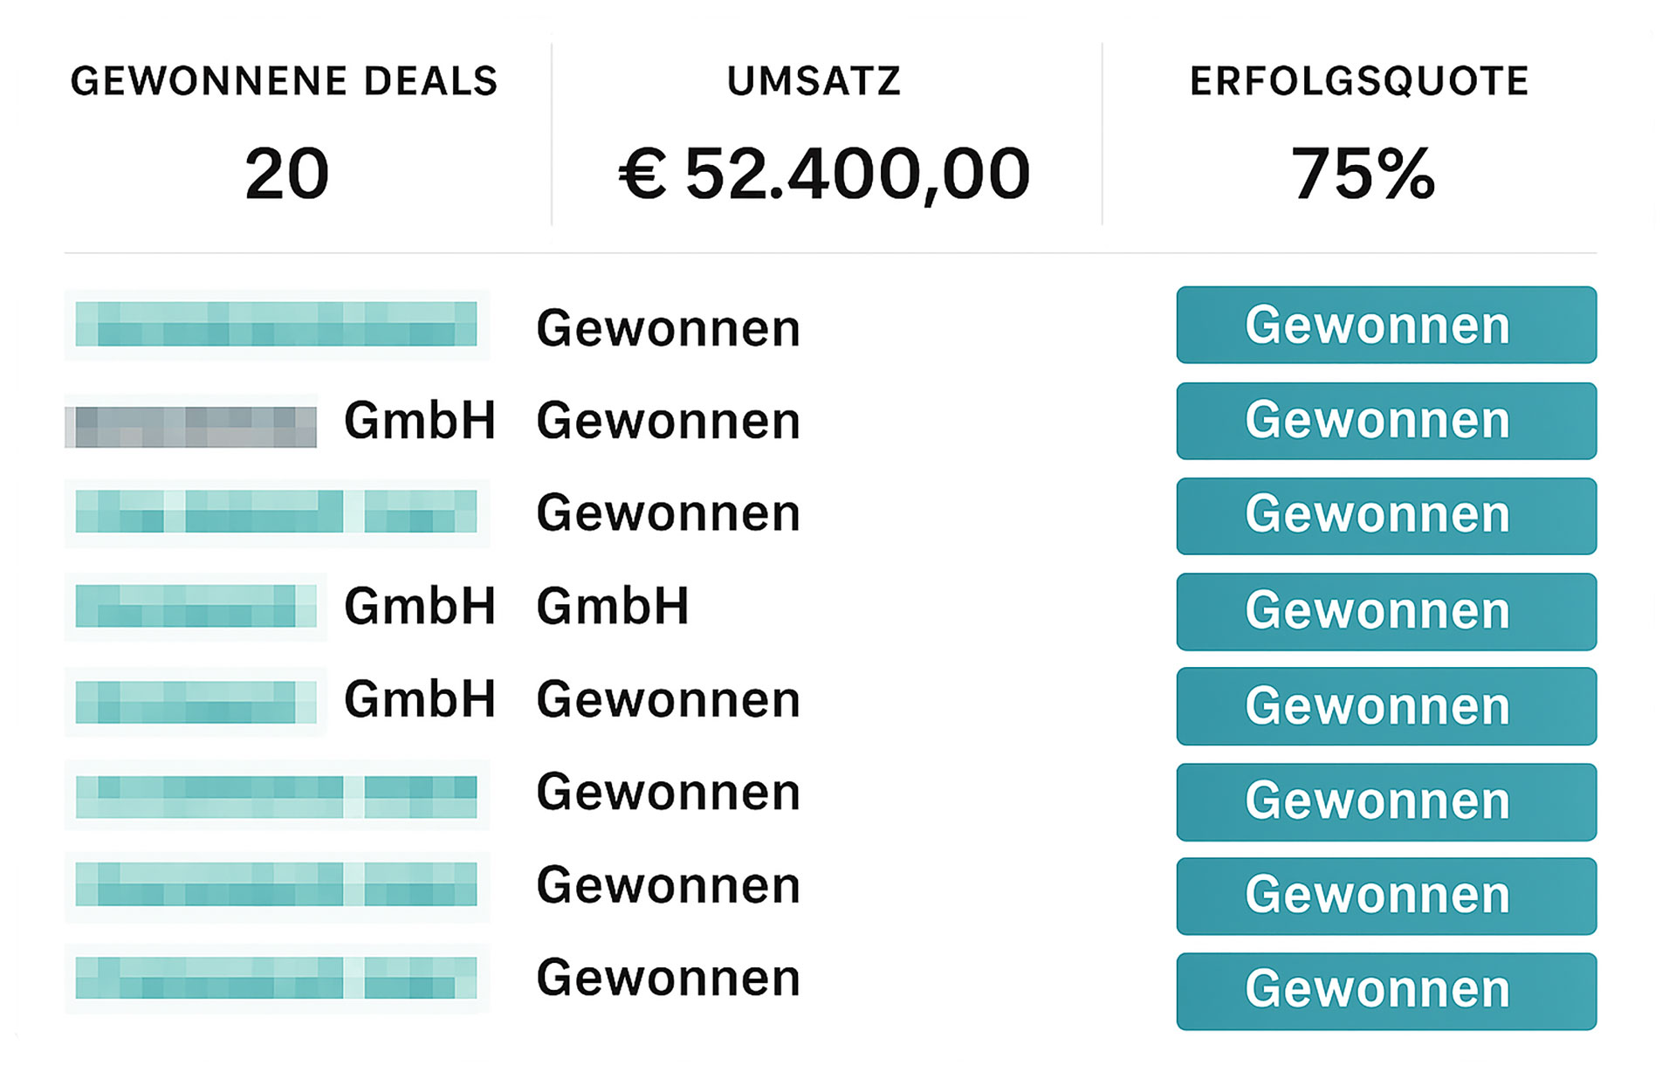Select the black Gewonnen status text in top row
Image resolution: width=1676 pixels, height=1079 pixels.
(668, 329)
